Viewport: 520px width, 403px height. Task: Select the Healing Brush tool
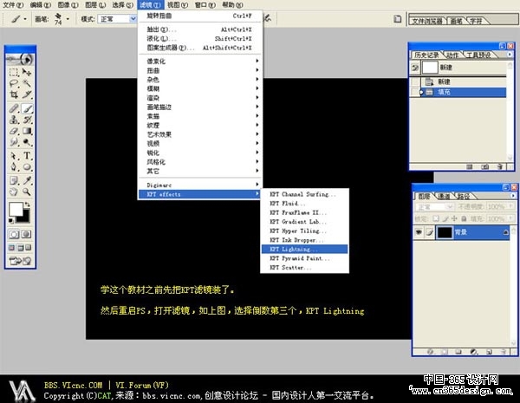coord(14,108)
